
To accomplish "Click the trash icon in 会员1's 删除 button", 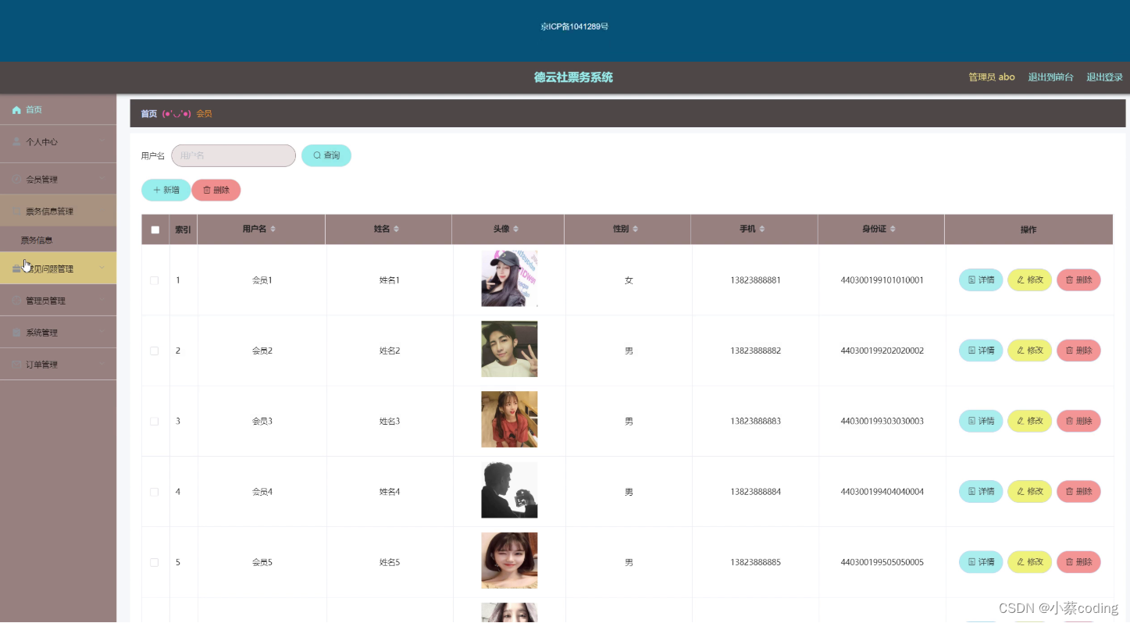I will click(x=1070, y=279).
